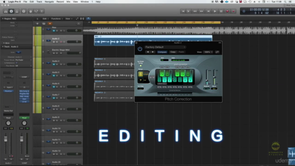
Task: Open the Library panel from the toolbar
Action: (x=6, y=11)
